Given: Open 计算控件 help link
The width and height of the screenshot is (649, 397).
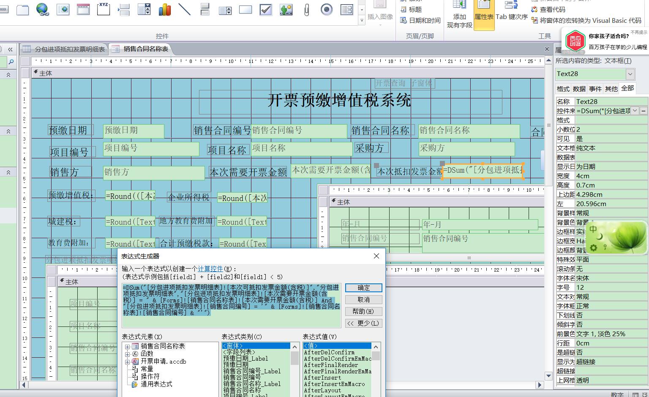Looking at the screenshot, I should [210, 269].
